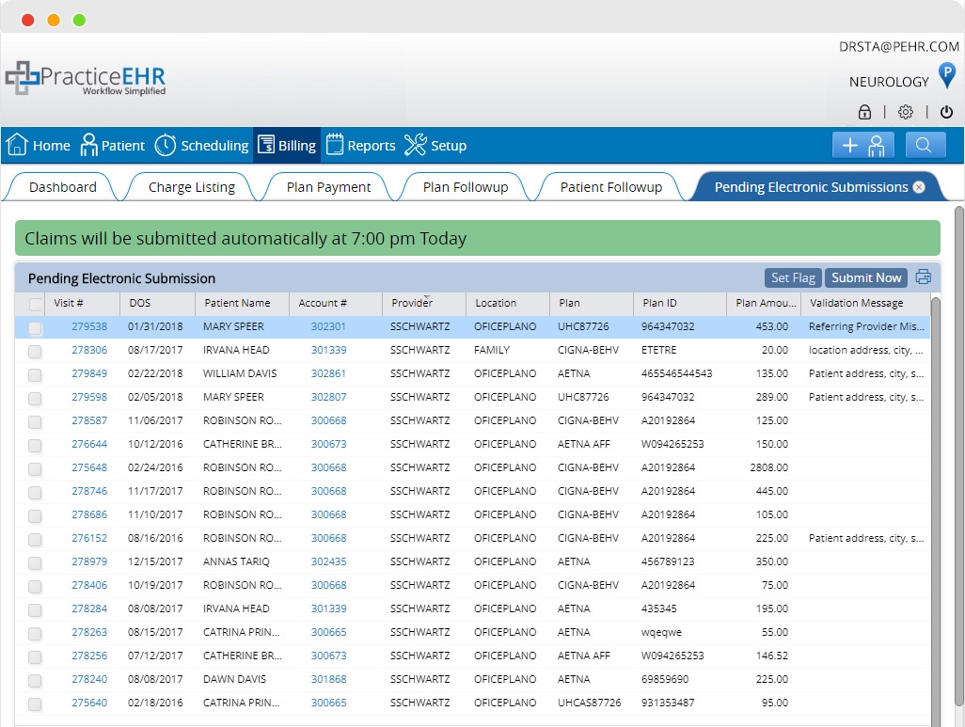The height and width of the screenshot is (727, 965).
Task: Switch to the Dashboard tab
Action: pyautogui.click(x=62, y=187)
